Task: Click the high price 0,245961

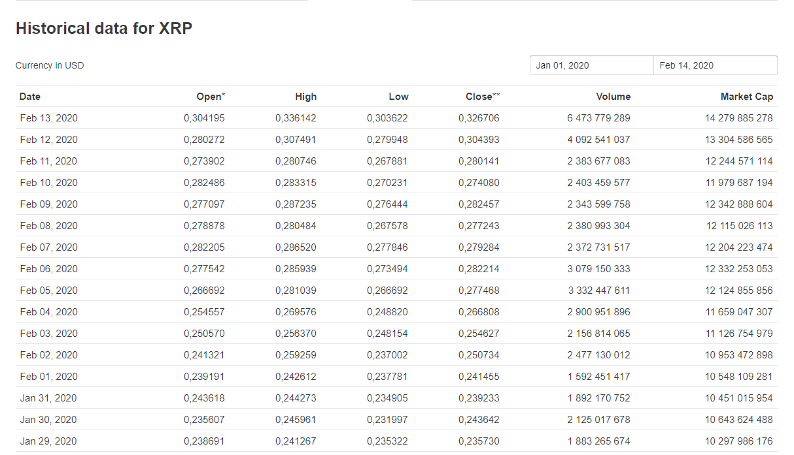Action: point(296,420)
